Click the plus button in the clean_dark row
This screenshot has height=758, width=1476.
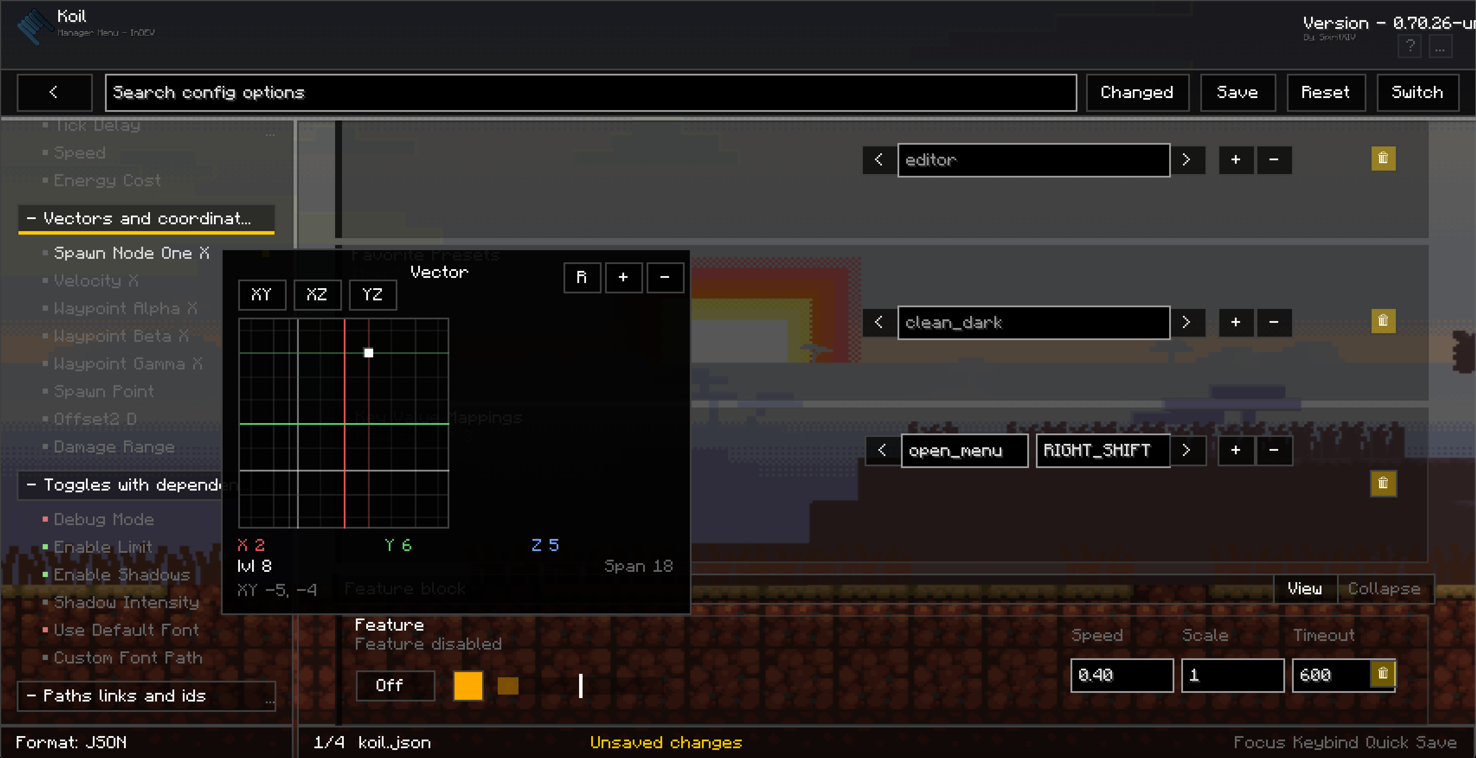(1236, 322)
